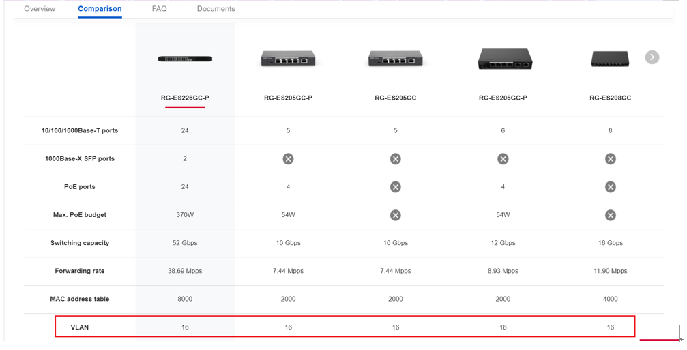Select the Comparison tab
687x350 pixels.
tap(100, 9)
